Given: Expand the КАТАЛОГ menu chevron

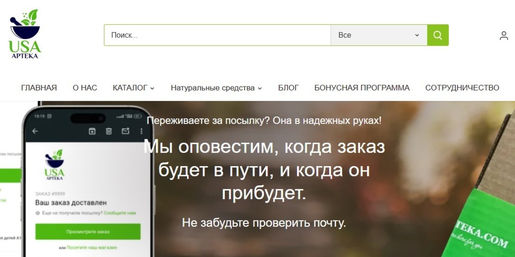Looking at the screenshot, I should (152, 88).
